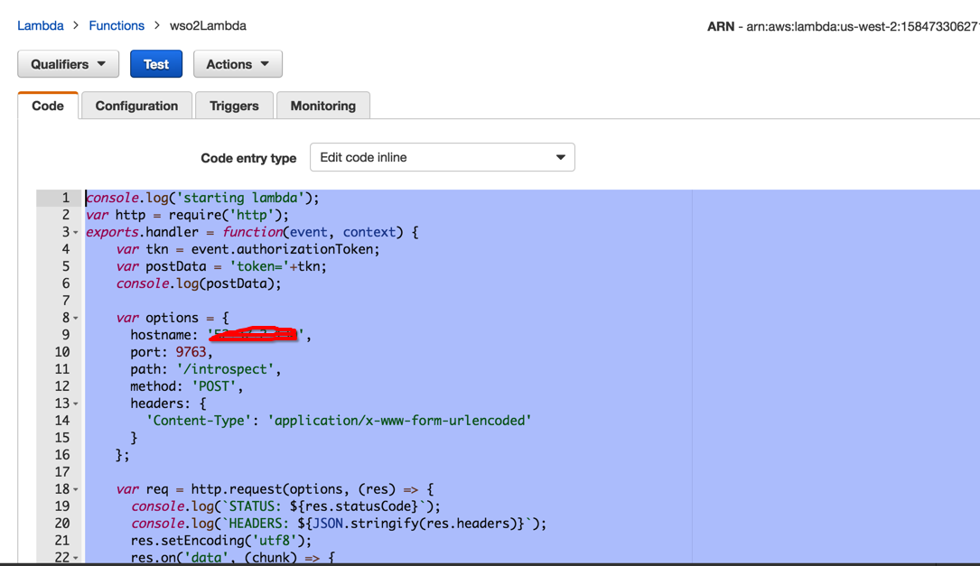980x566 pixels.
Task: Click the 'var options = {' line
Action: [173, 318]
